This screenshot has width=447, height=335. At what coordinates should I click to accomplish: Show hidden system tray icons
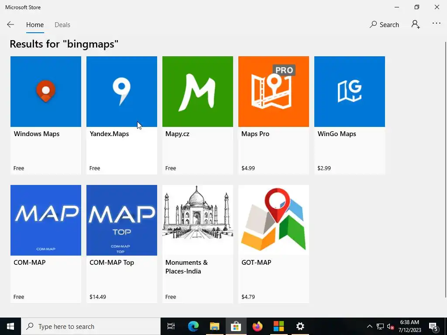coord(369,326)
